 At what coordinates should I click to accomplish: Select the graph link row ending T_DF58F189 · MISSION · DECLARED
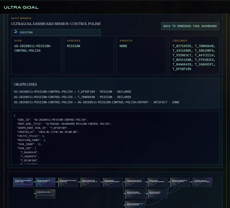pos(72,92)
